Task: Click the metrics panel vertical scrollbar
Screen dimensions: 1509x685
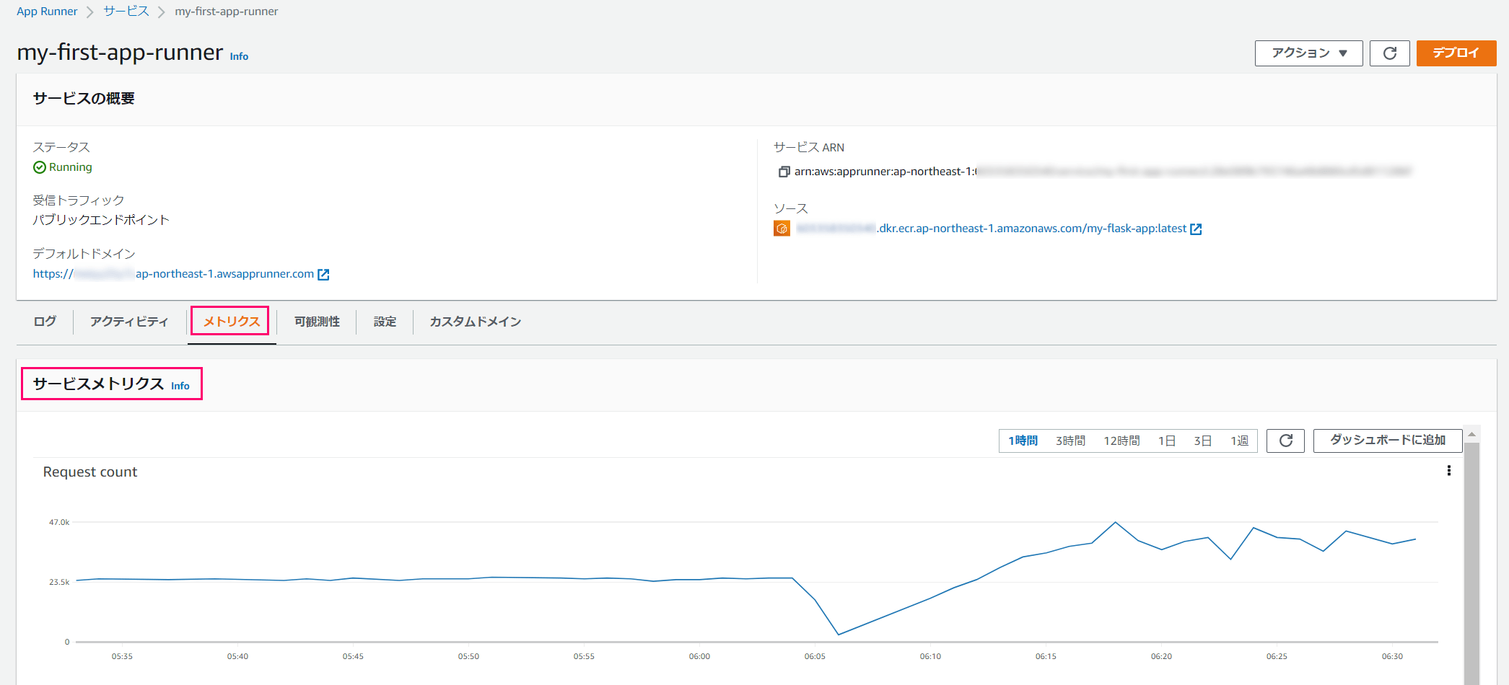Action: (1471, 562)
